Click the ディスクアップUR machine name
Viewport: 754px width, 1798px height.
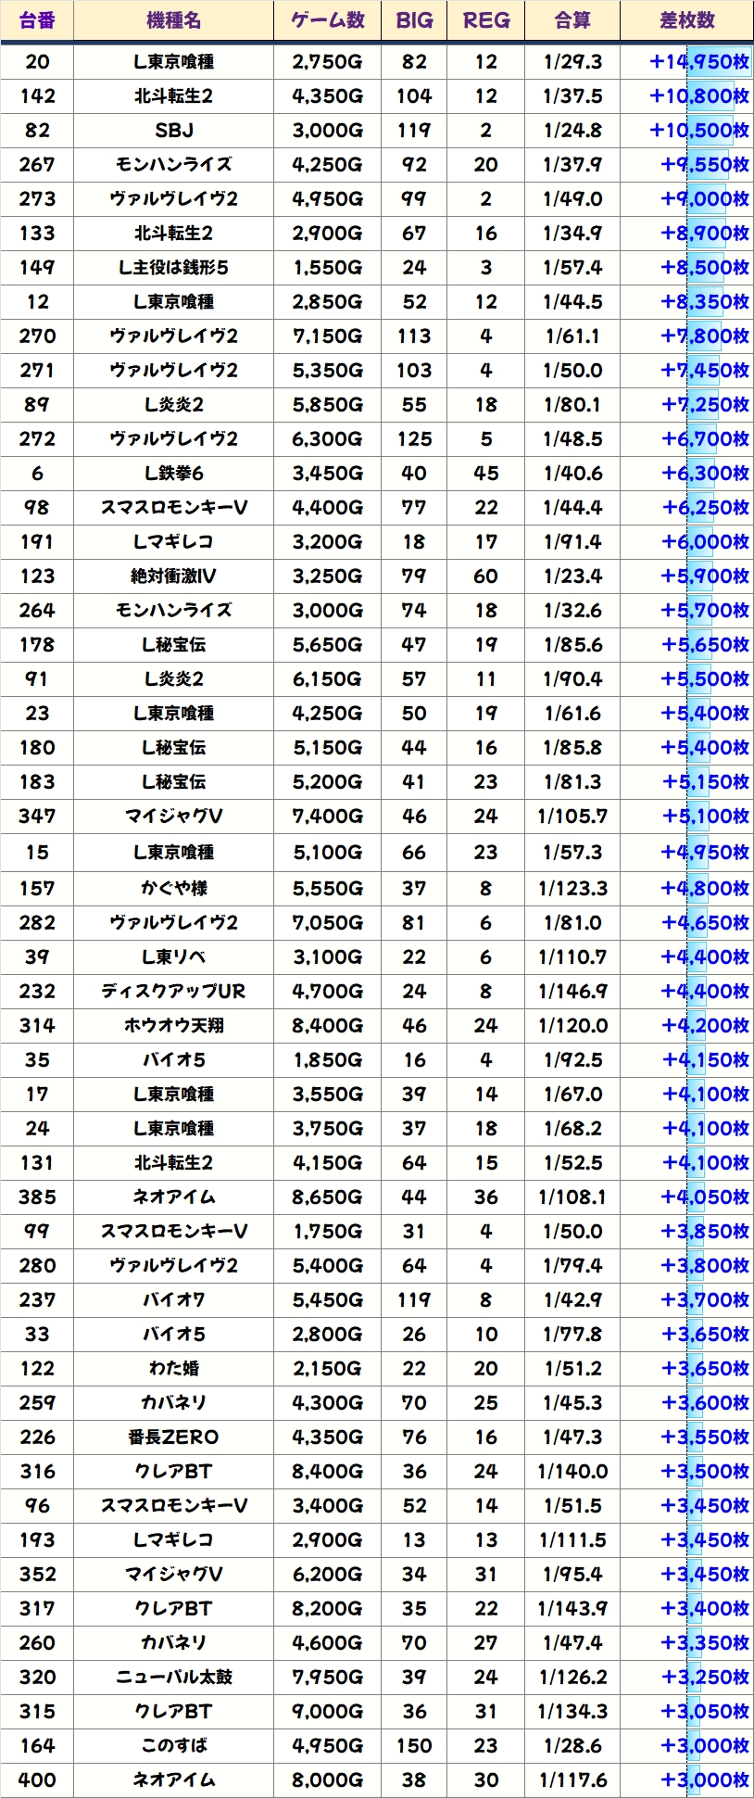point(173,992)
